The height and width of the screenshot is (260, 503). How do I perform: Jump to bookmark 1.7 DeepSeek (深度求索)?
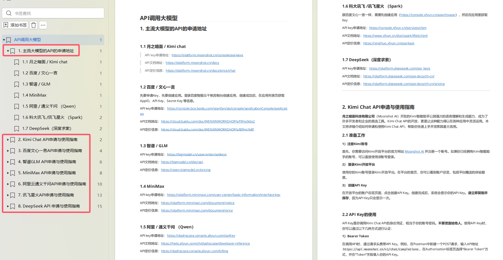[x=47, y=129]
